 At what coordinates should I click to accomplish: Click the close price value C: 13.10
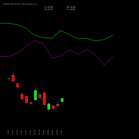click(x=49, y=7)
